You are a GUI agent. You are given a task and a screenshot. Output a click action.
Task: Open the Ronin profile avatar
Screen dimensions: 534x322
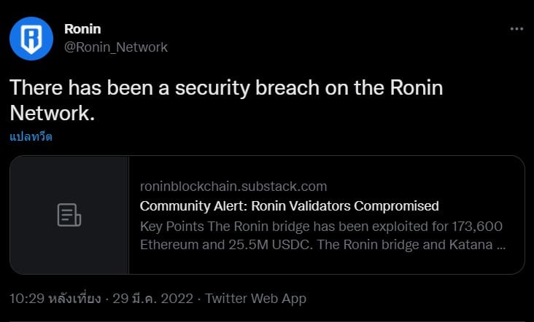pyautogui.click(x=31, y=39)
